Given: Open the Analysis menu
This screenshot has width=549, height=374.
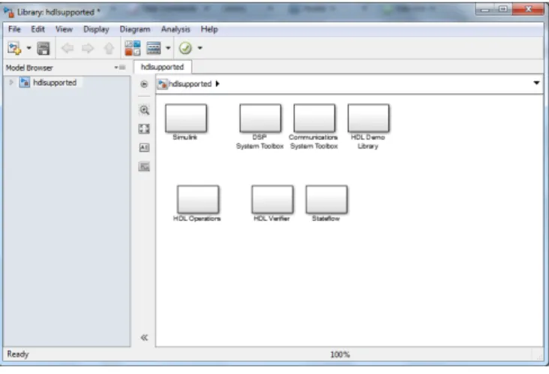Looking at the screenshot, I should tap(175, 29).
